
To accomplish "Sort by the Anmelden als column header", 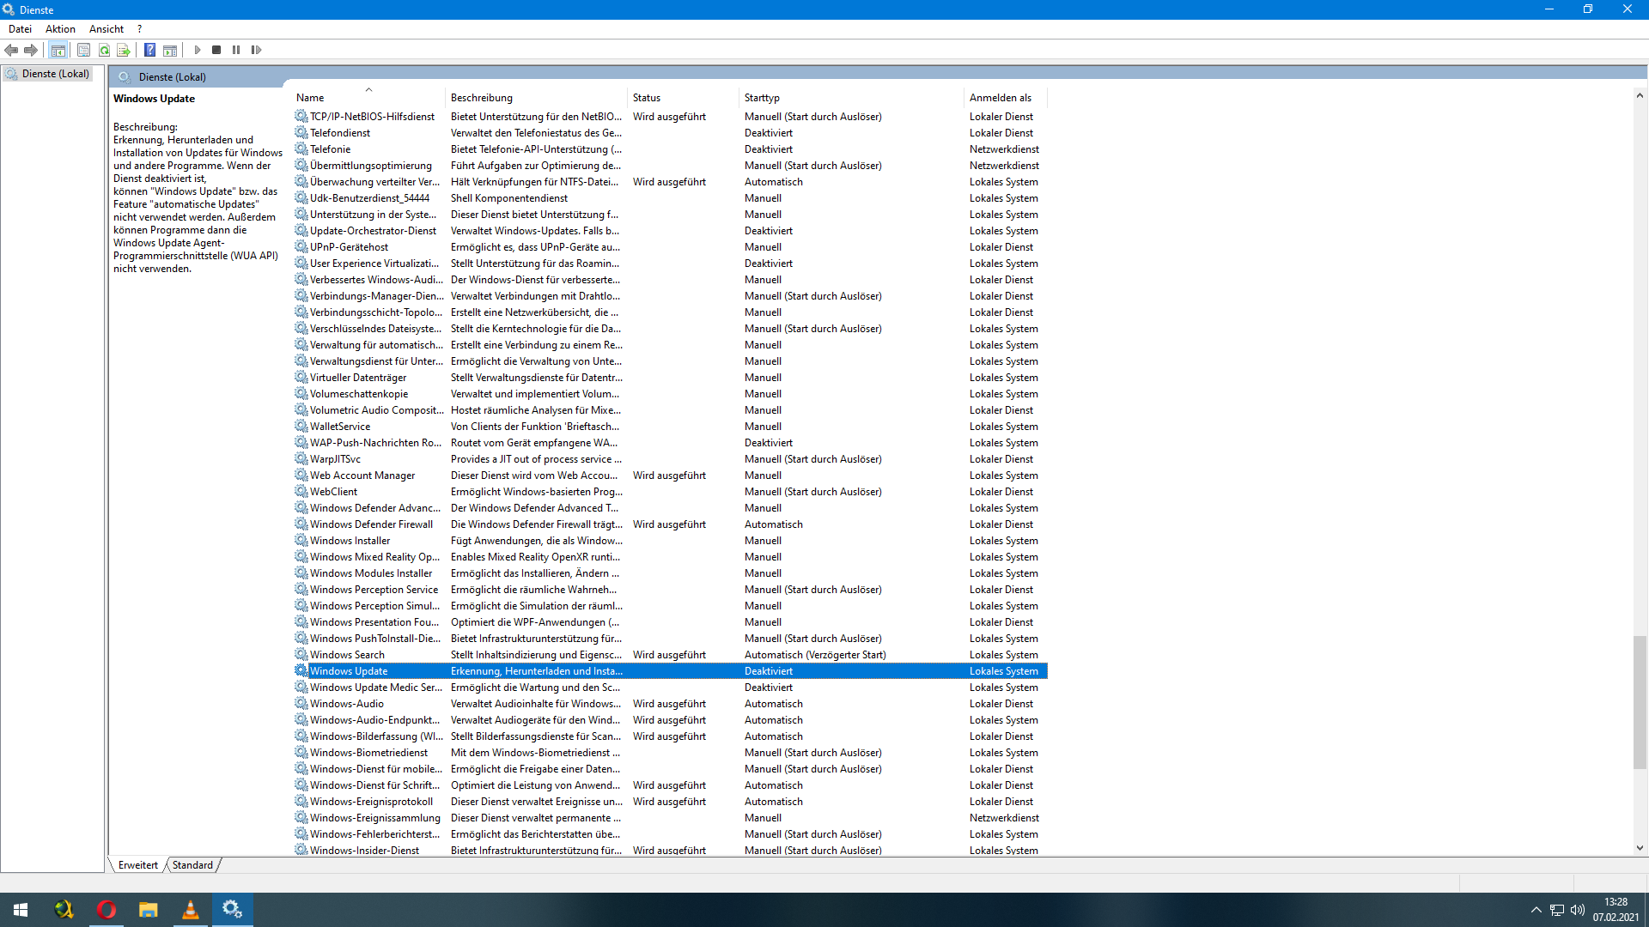I will pyautogui.click(x=1006, y=98).
